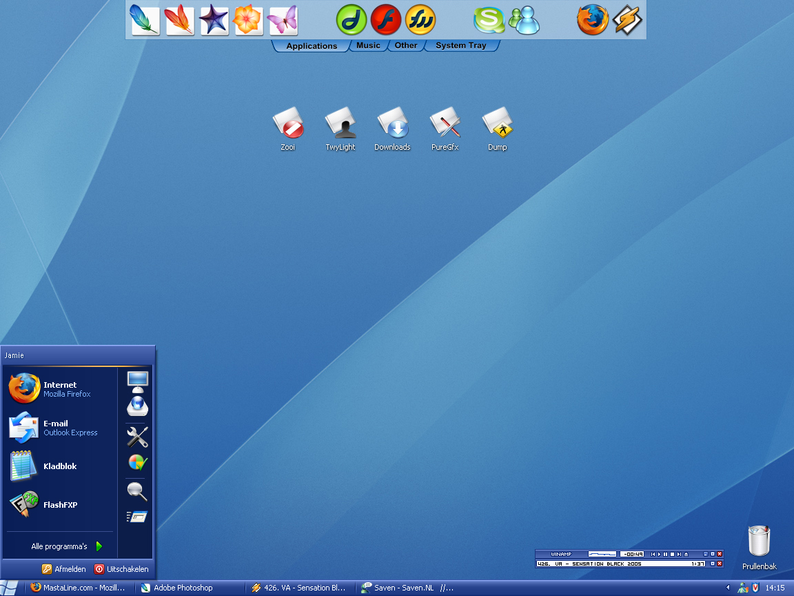The width and height of the screenshot is (794, 596).
Task: Skip to next track in Winamp
Action: 679,555
